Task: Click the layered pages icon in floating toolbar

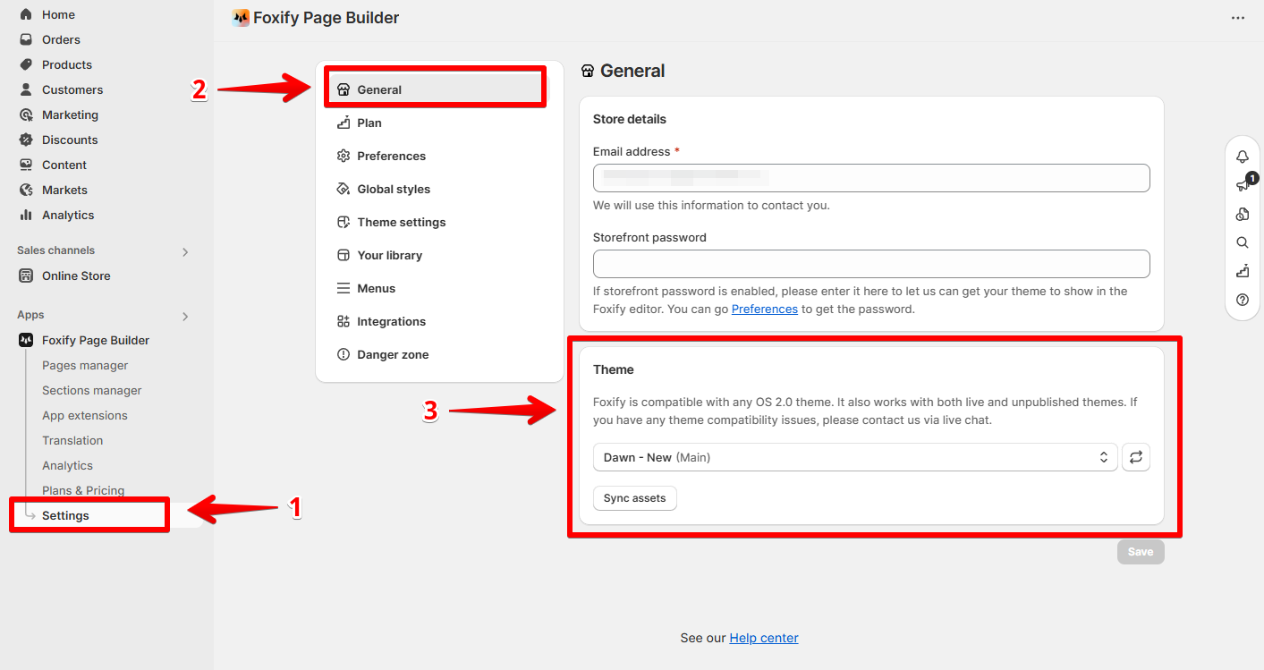Action: click(x=1243, y=214)
